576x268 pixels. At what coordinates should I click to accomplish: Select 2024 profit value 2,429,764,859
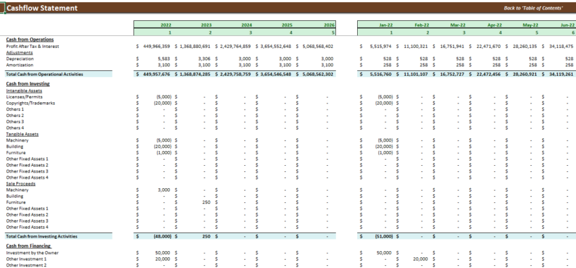pyautogui.click(x=236, y=47)
